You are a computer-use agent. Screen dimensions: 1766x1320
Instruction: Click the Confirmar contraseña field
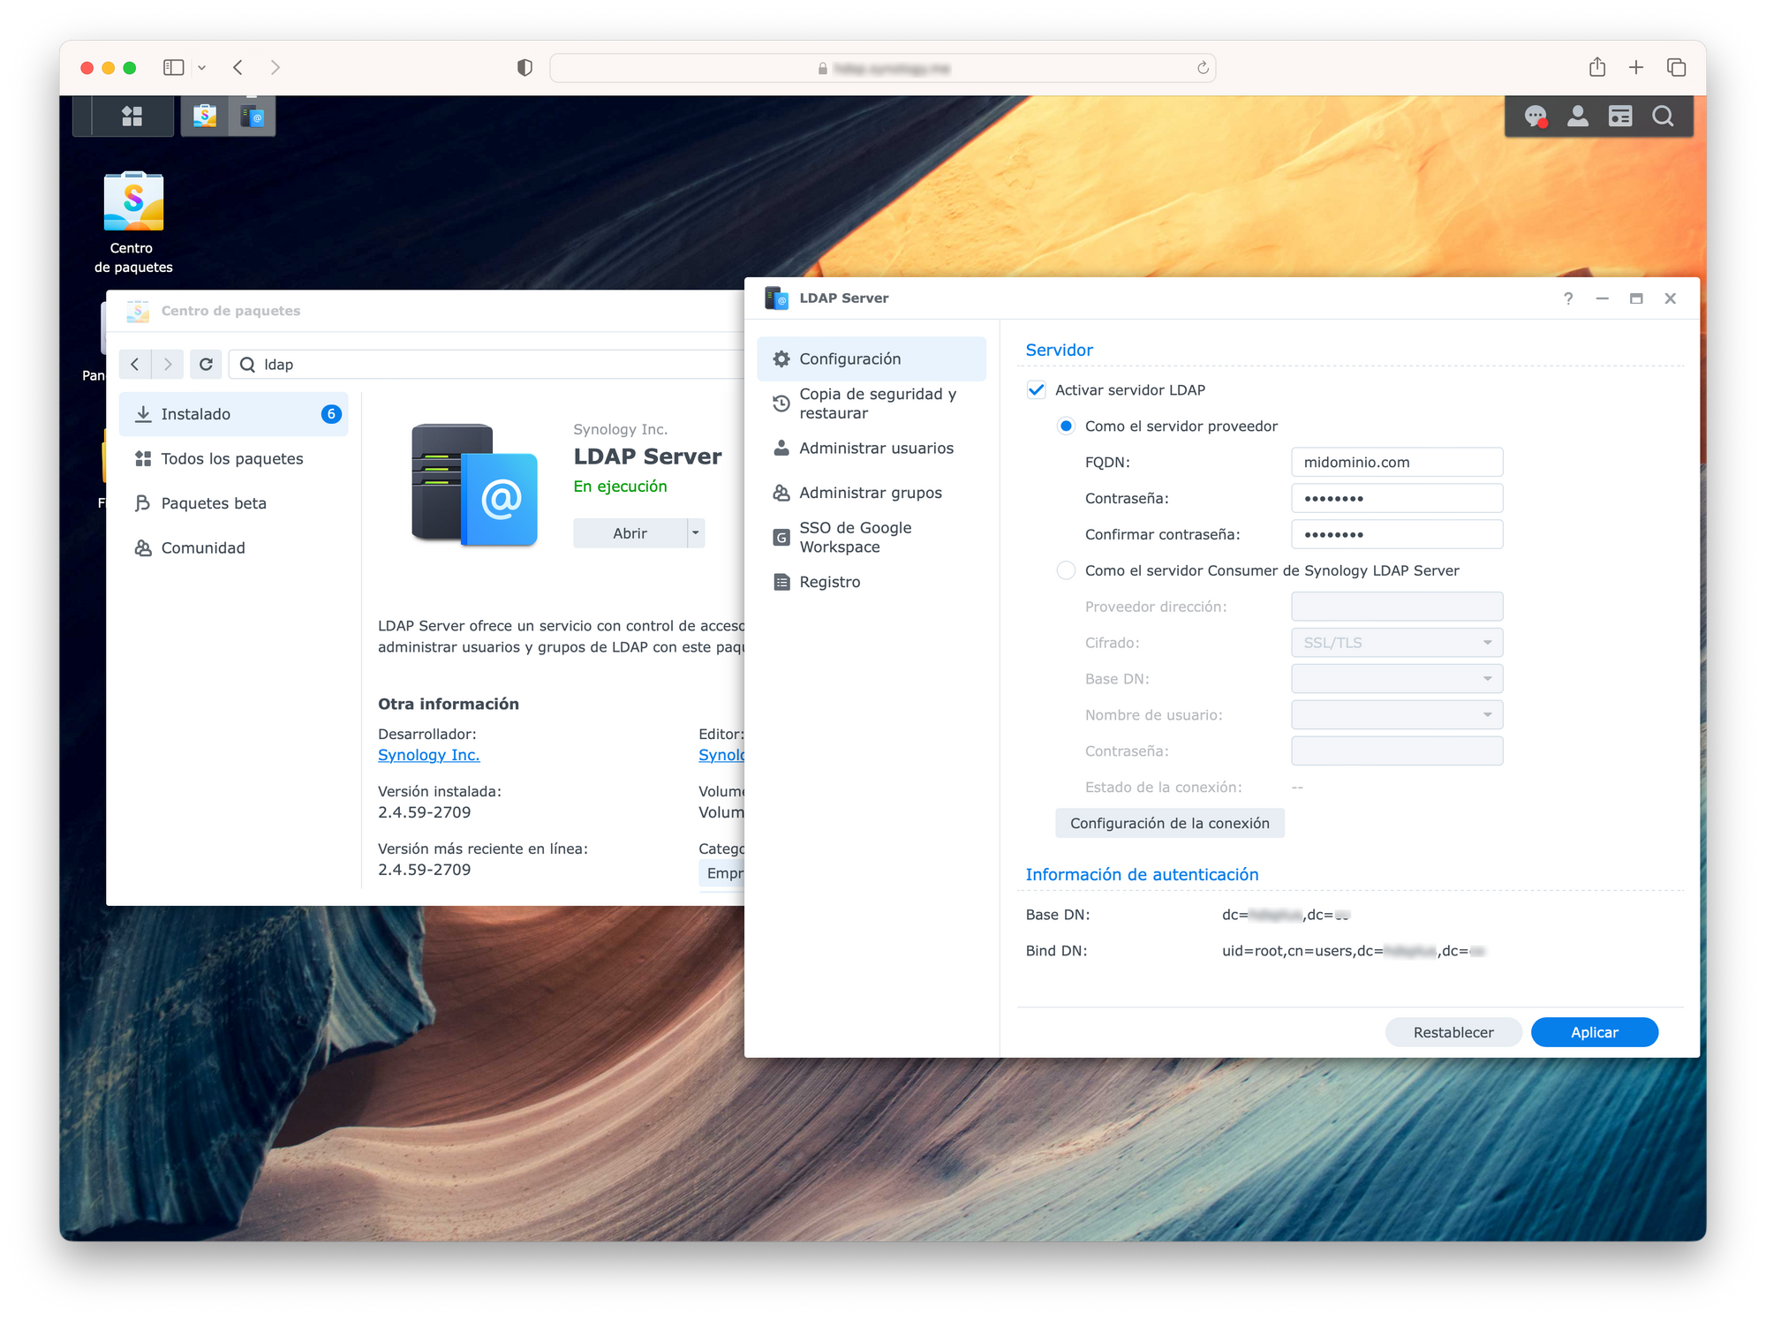click(x=1397, y=534)
